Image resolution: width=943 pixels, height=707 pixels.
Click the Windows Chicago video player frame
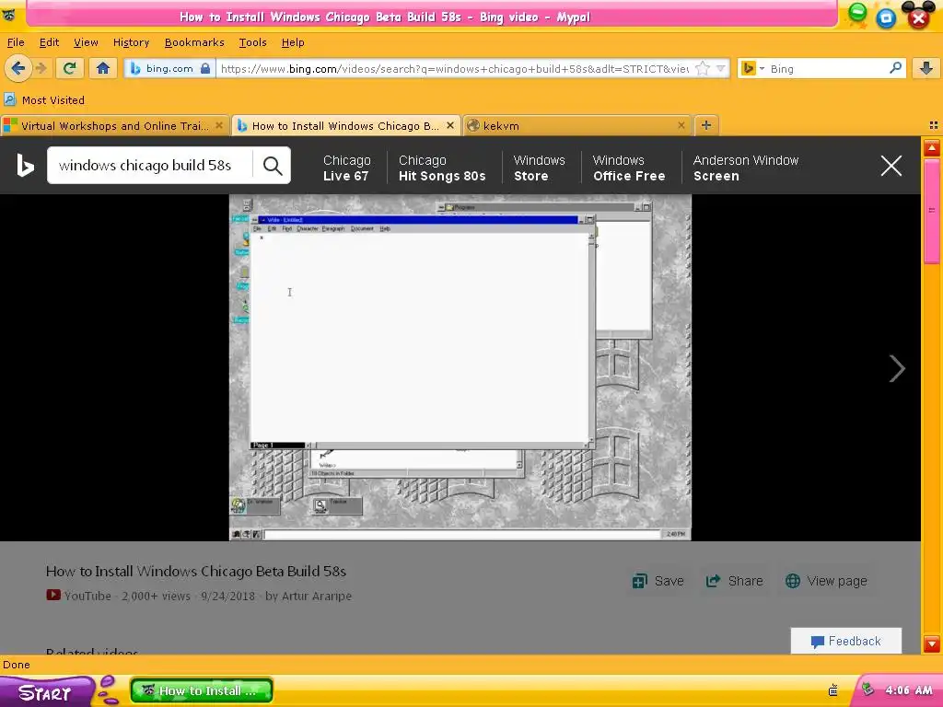(x=460, y=367)
